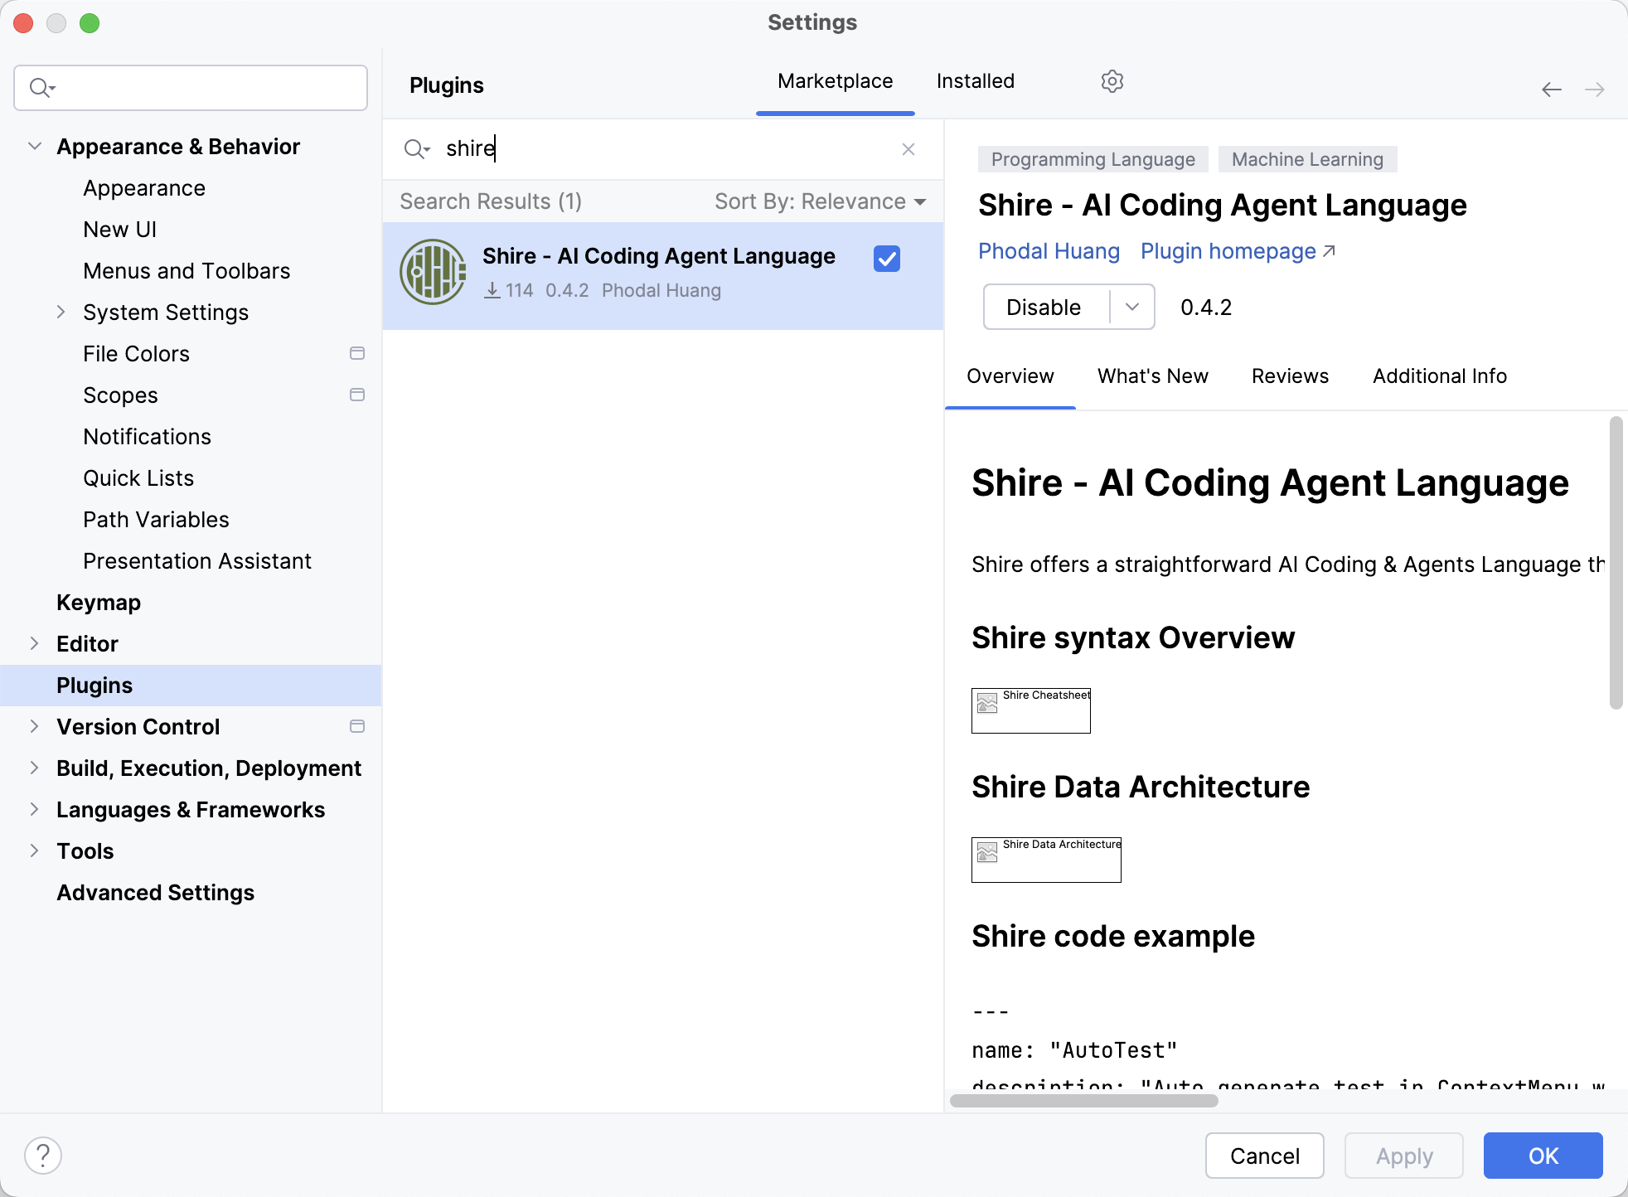Screen dimensions: 1628x1197
Task: Switch to the What's New tab
Action: pyautogui.click(x=1153, y=376)
